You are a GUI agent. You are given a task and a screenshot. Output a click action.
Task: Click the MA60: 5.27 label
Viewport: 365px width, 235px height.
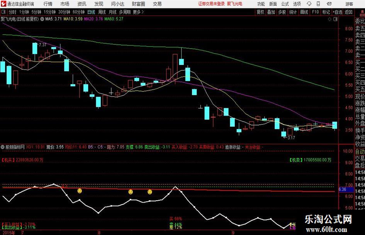[114, 19]
